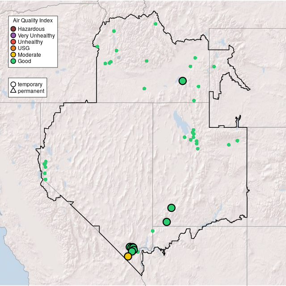Click the USG orange legend circle

(13, 48)
